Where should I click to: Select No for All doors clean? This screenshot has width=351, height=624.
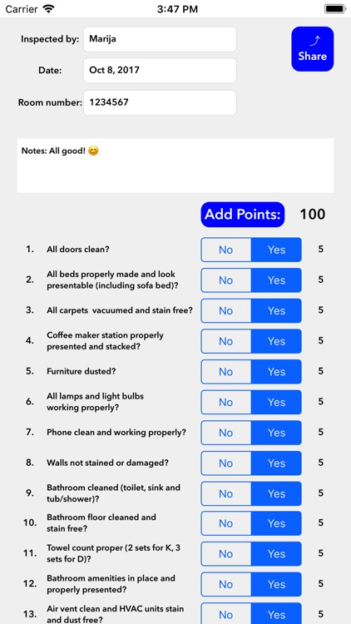(x=225, y=250)
